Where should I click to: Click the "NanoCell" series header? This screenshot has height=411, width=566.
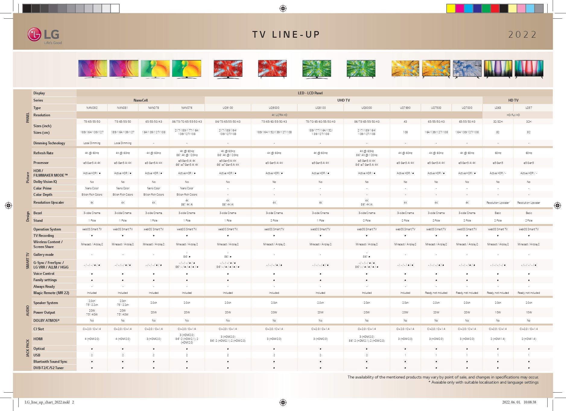(x=141, y=100)
